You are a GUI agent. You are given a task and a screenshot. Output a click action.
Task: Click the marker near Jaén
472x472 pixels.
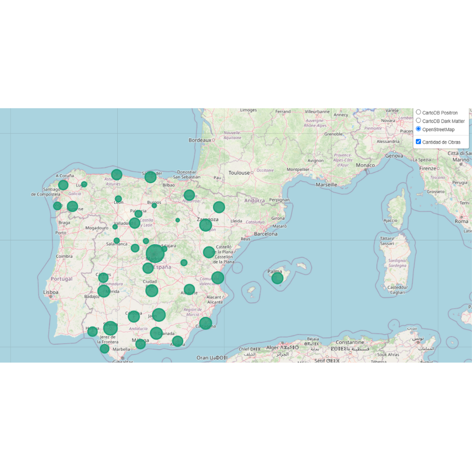click(x=159, y=314)
